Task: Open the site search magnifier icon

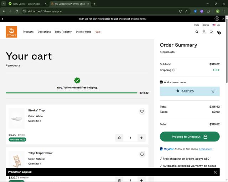Action: click(197, 32)
